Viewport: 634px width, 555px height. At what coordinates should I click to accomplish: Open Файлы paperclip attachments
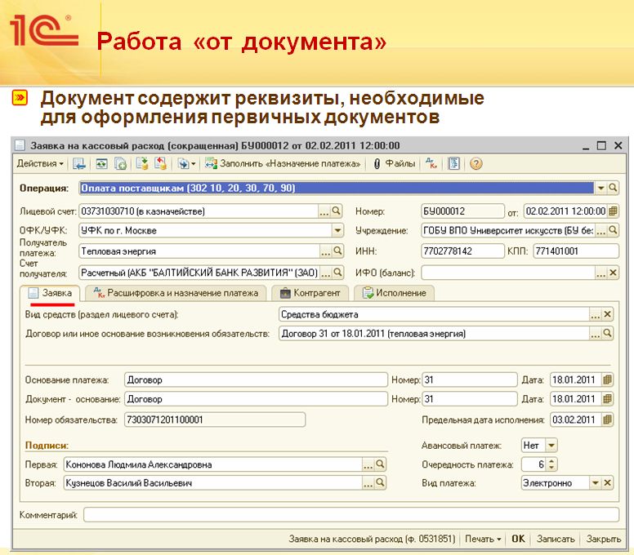point(394,163)
